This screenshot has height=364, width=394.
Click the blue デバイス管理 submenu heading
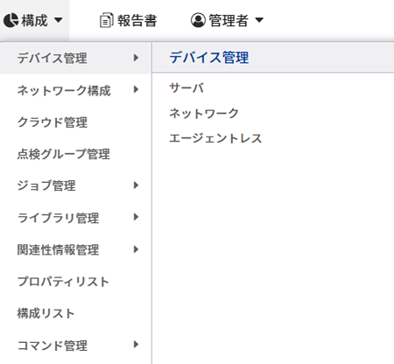click(x=209, y=57)
